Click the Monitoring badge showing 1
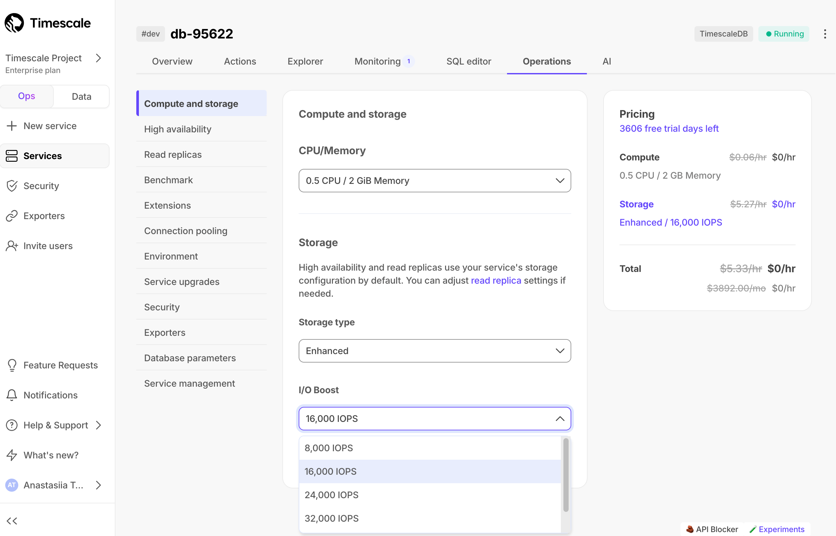This screenshot has width=836, height=536. coord(409,61)
